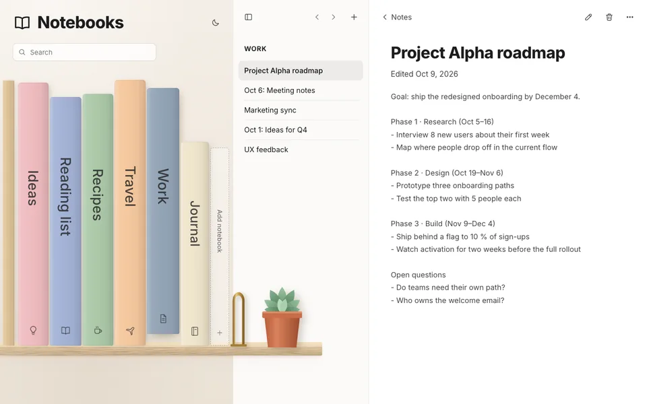This screenshot has width=647, height=404.
Task: Click the Add notebook placeholder spine
Action: pos(220,246)
